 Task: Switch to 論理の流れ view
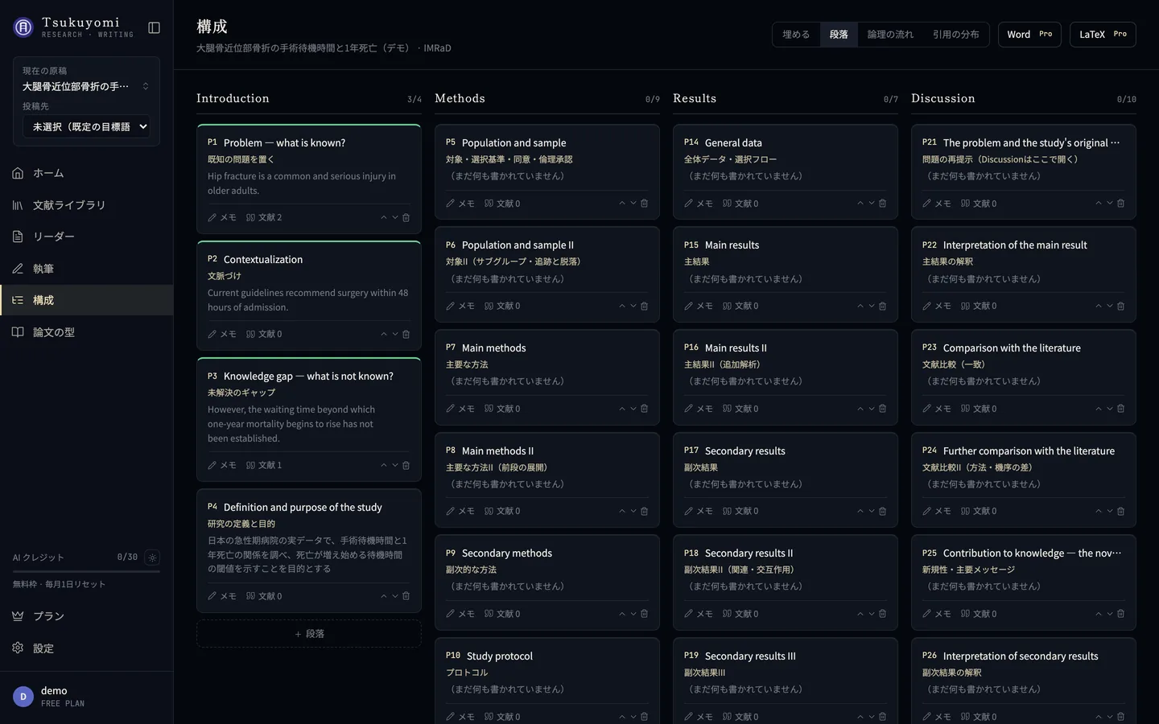pyautogui.click(x=890, y=35)
